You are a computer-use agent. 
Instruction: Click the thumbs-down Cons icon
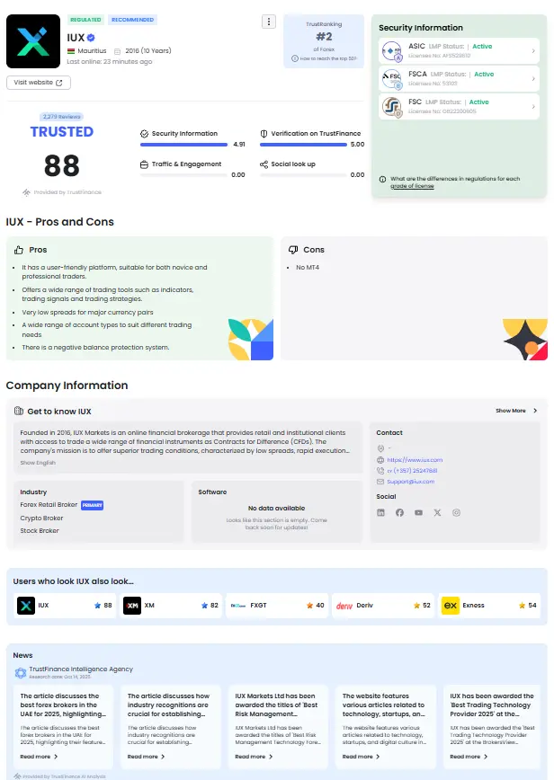[x=294, y=250]
